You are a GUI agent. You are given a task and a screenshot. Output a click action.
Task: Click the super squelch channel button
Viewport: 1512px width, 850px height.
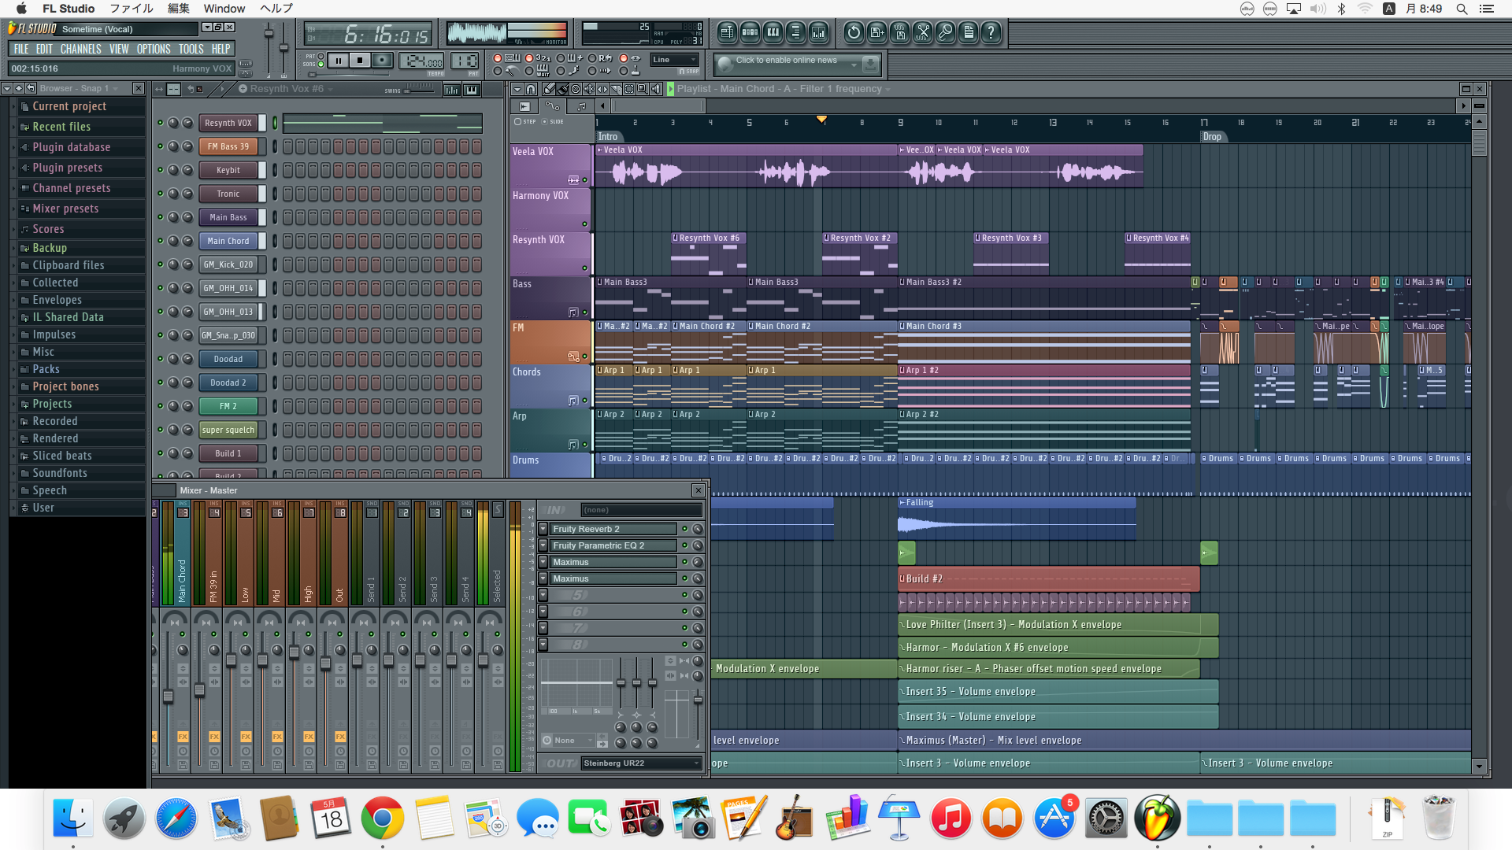[228, 430]
